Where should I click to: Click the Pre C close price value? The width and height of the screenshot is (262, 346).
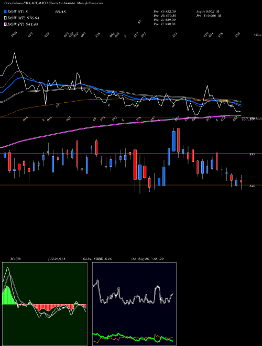165,24
